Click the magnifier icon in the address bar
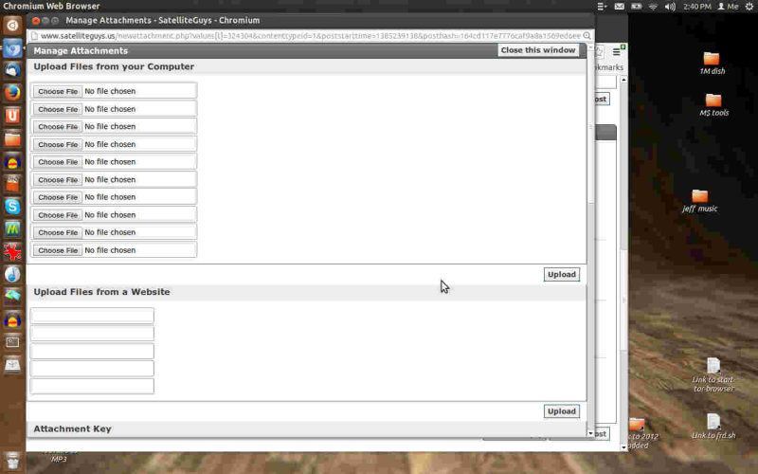Viewport: 758px width, 474px height. pos(587,36)
